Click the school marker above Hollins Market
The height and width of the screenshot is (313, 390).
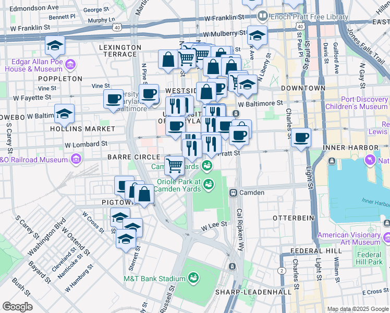click(65, 115)
